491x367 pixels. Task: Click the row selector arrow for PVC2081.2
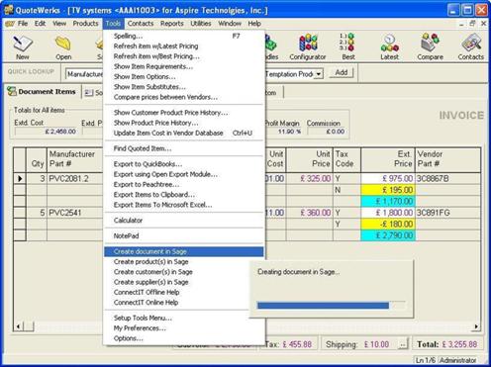[20, 179]
